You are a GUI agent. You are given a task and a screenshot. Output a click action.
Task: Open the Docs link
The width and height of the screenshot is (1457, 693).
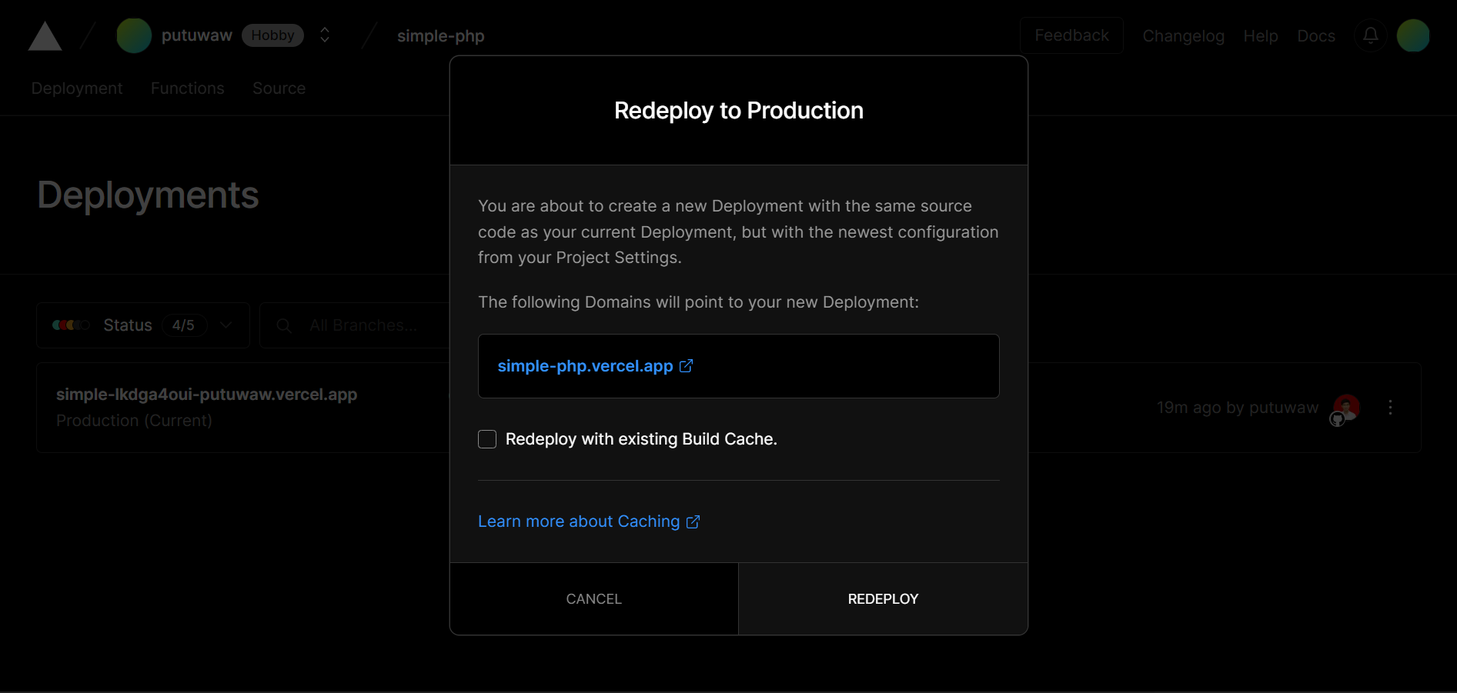[1316, 36]
